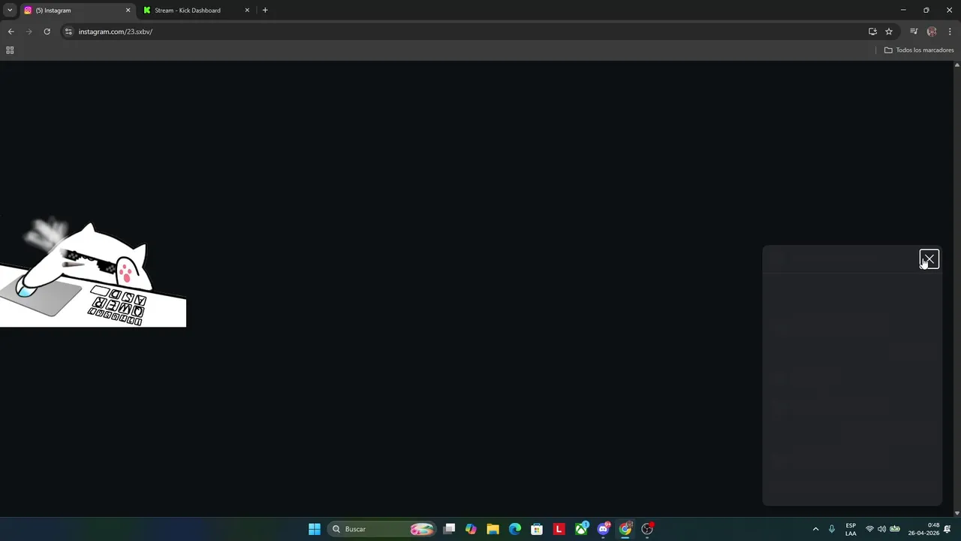Open a new browser tab
Viewport: 961px width, 541px height.
(x=265, y=11)
